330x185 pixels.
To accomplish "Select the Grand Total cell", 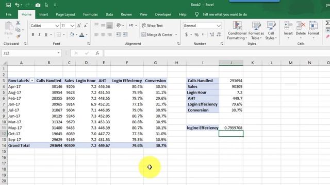I will click(x=21, y=145).
